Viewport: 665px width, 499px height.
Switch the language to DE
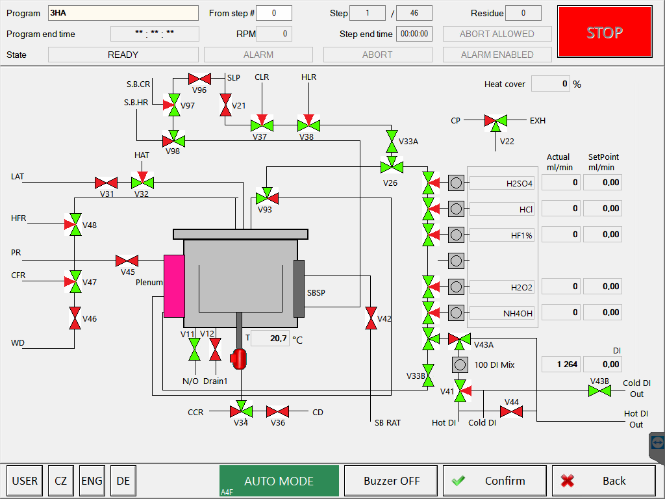(x=123, y=481)
